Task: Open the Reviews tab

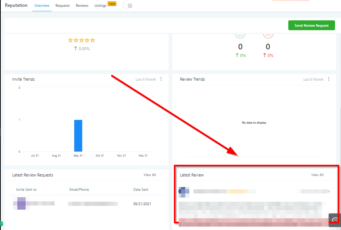Action: (x=82, y=6)
